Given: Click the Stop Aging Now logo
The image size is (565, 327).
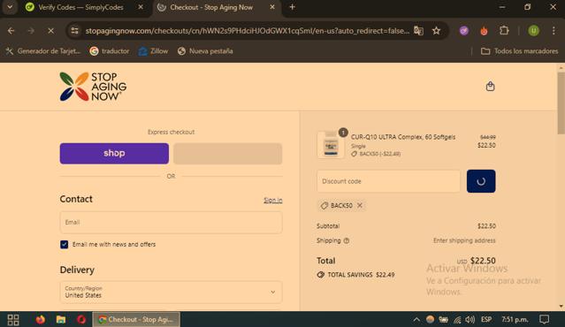Looking at the screenshot, I should pyautogui.click(x=93, y=87).
